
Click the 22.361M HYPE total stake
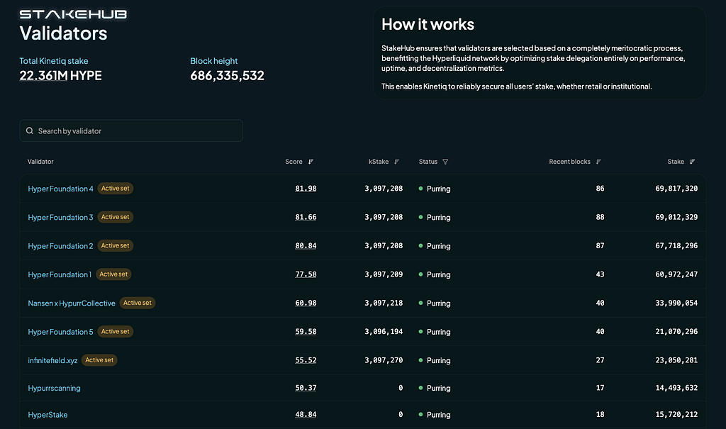coord(60,76)
